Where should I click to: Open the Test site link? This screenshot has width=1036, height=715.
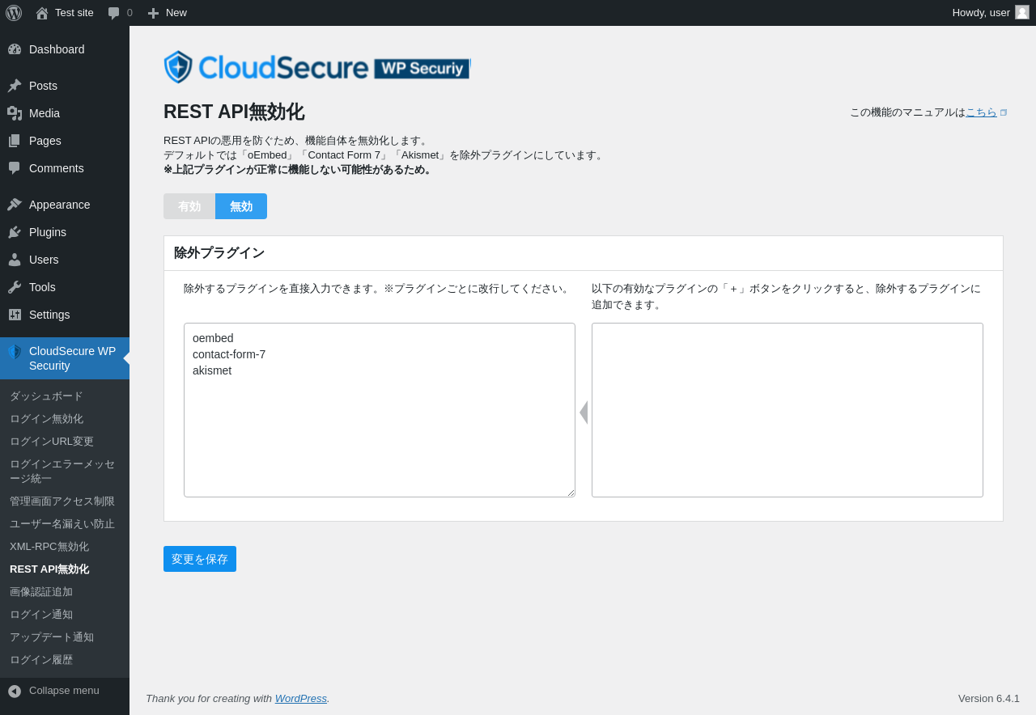(x=74, y=13)
